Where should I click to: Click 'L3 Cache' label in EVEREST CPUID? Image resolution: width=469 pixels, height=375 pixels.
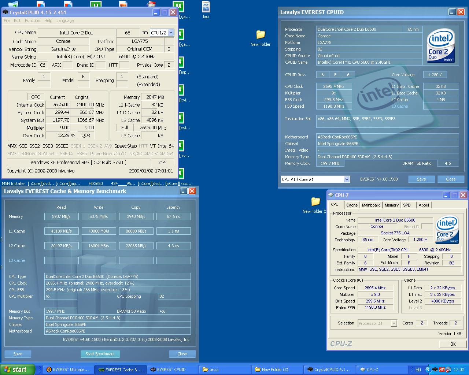[400, 106]
